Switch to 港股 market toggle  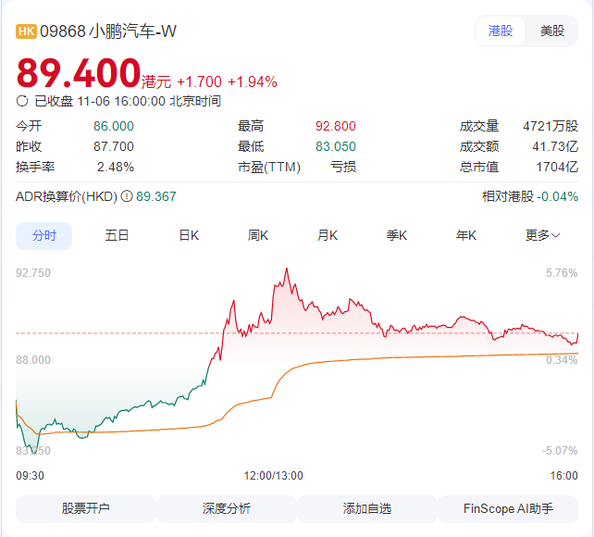pos(501,31)
